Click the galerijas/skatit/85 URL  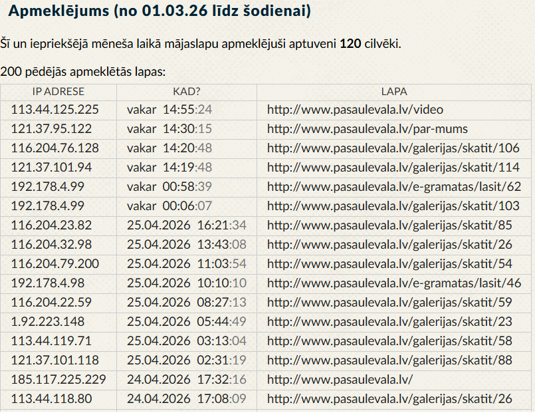point(389,225)
